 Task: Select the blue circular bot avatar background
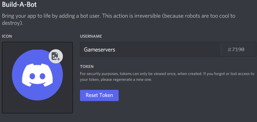pos(37,75)
